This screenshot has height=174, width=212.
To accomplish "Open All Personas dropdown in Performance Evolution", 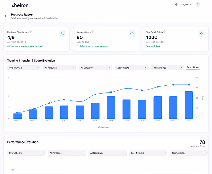I will [67, 153].
